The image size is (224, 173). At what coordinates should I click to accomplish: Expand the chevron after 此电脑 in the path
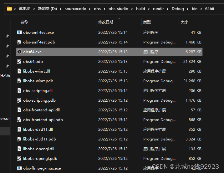(x=34, y=9)
